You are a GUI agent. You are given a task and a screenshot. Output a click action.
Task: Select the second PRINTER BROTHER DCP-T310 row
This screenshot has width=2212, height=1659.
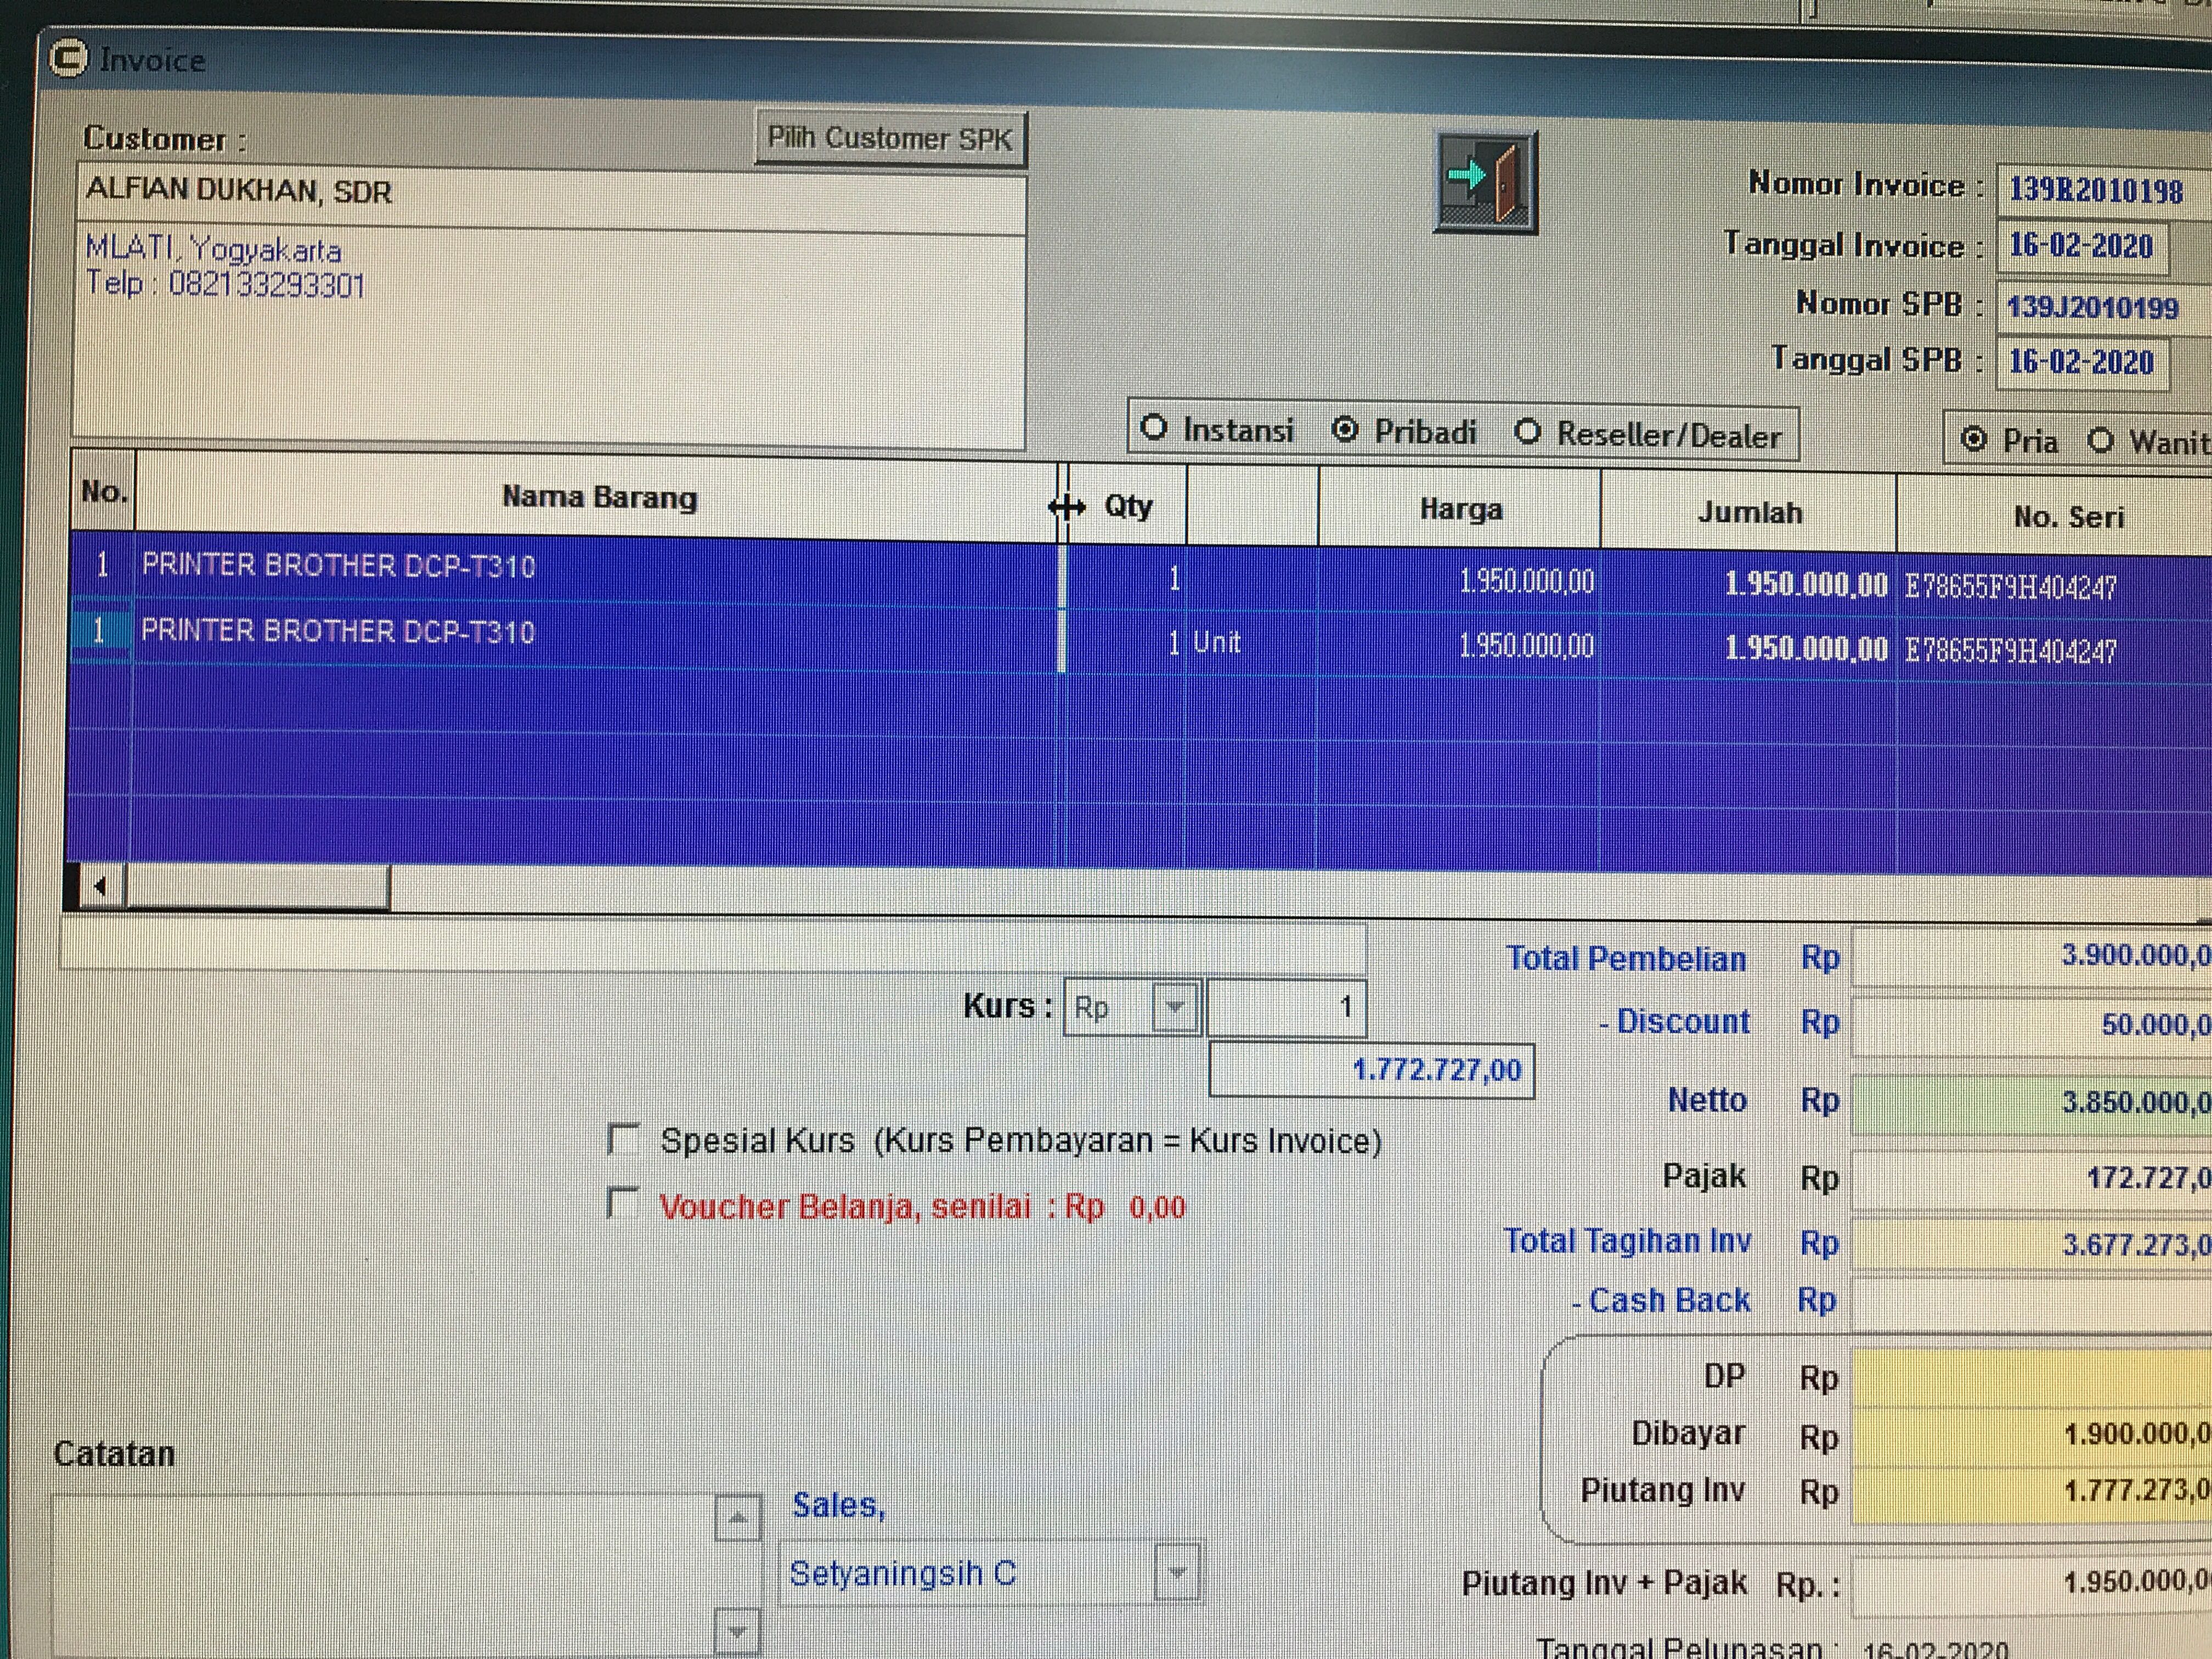[338, 632]
